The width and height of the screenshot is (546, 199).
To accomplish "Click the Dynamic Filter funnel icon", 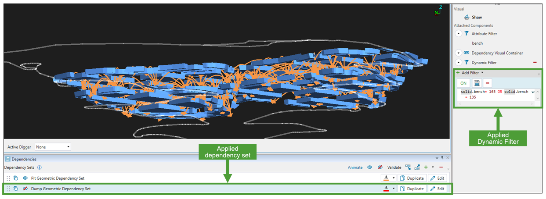I will 466,62.
